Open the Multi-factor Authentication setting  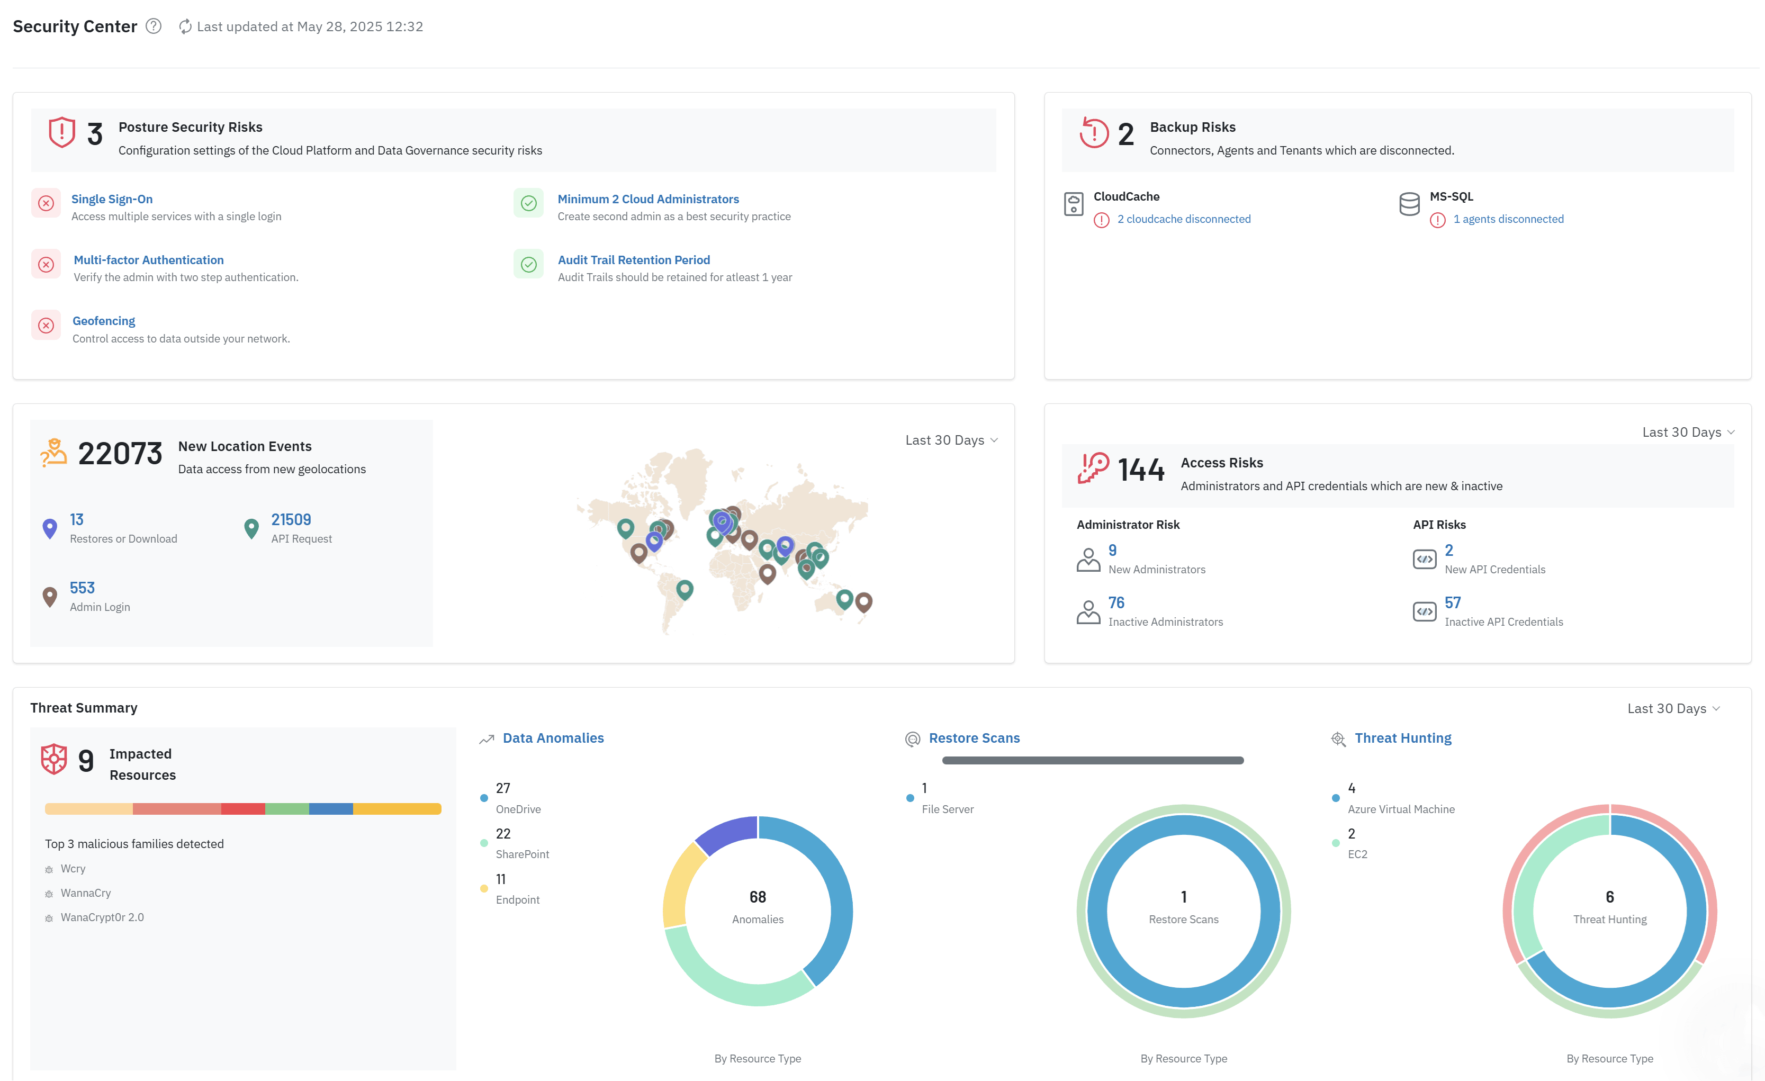click(x=148, y=260)
